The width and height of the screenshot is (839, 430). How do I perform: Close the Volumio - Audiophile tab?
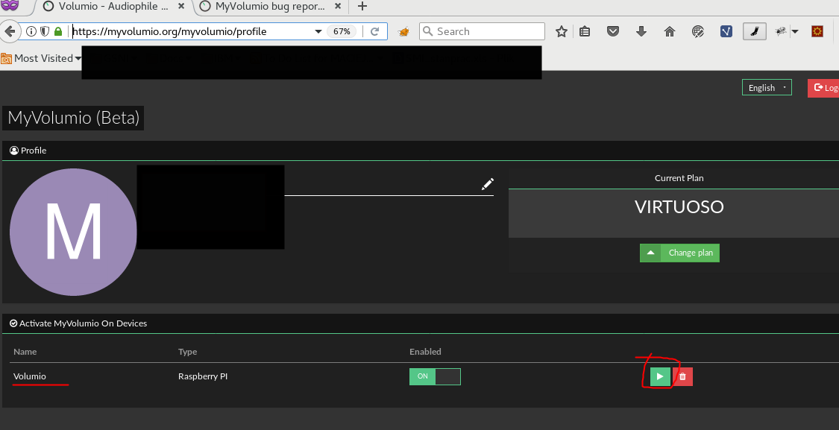click(x=181, y=7)
